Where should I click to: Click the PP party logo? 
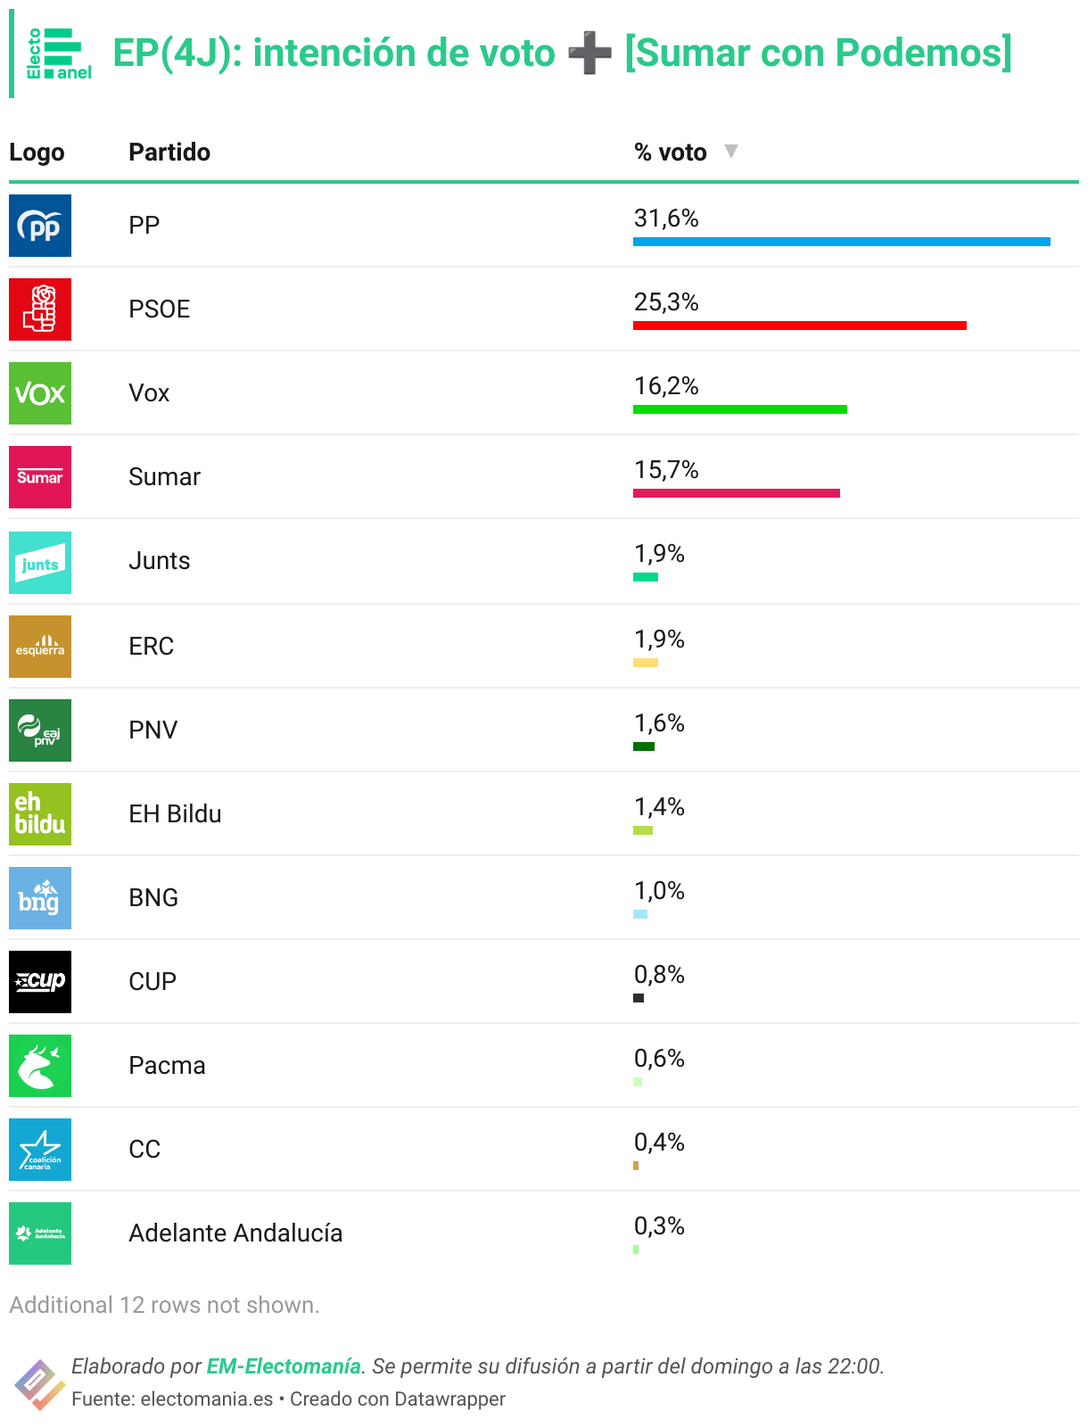pyautogui.click(x=40, y=226)
